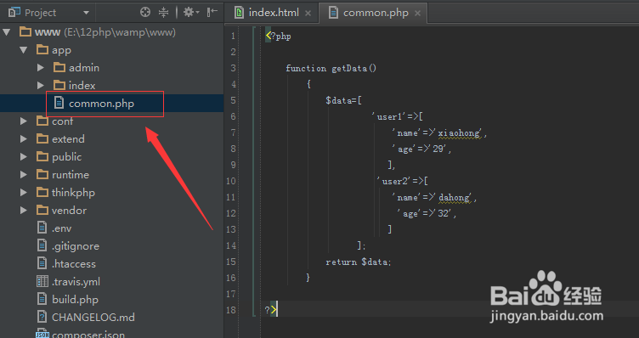The width and height of the screenshot is (639, 338).
Task: Select the admin folder
Action: click(x=84, y=68)
